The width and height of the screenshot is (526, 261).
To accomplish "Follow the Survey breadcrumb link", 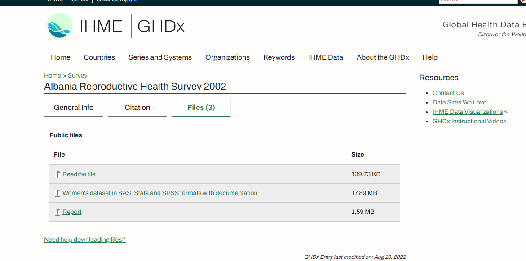I will click(78, 75).
